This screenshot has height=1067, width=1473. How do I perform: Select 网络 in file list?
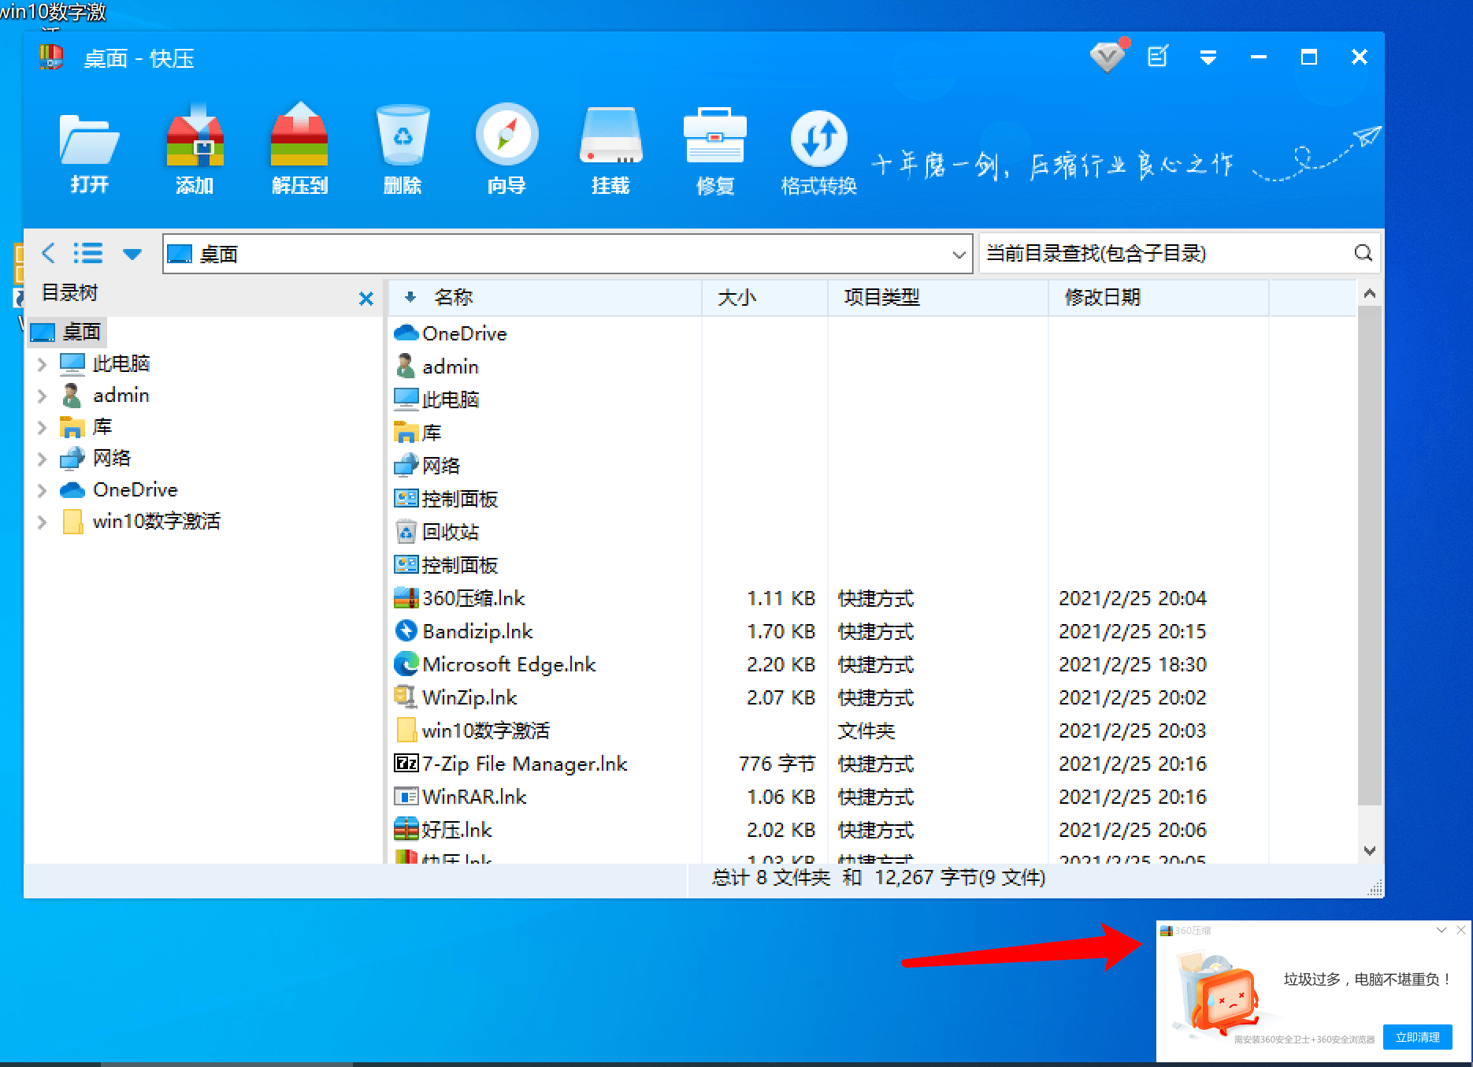427,466
